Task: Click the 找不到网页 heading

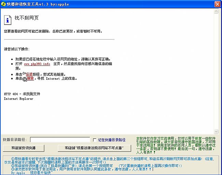Action: tap(27, 18)
